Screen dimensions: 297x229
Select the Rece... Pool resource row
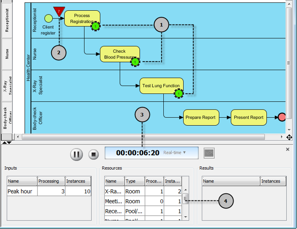click(x=143, y=211)
